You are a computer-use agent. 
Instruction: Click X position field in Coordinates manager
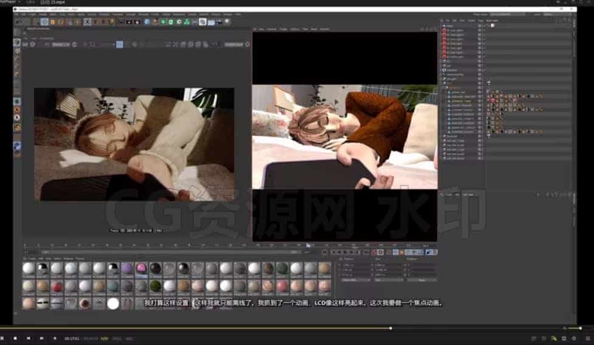[x=355, y=265]
